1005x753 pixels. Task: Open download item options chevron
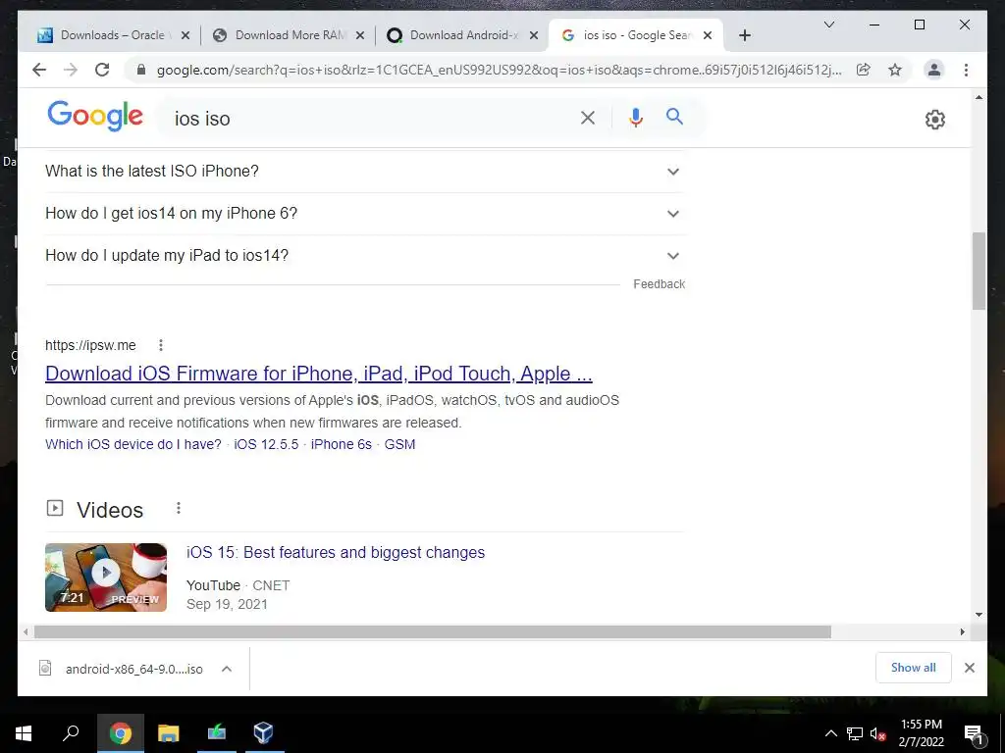point(227,669)
